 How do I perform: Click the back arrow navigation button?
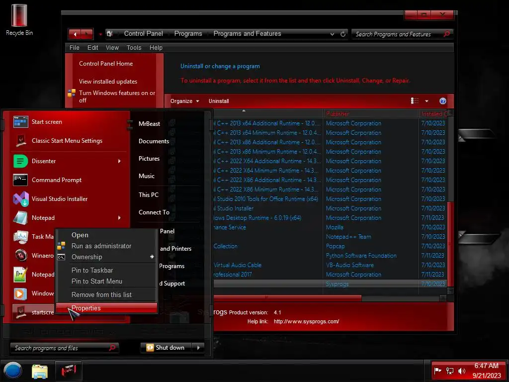coord(75,34)
